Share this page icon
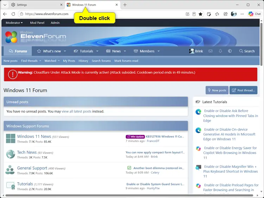 225,14
